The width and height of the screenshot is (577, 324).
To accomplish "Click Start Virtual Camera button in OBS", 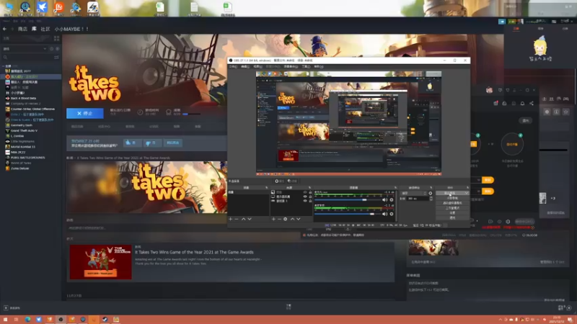I will pos(452,203).
